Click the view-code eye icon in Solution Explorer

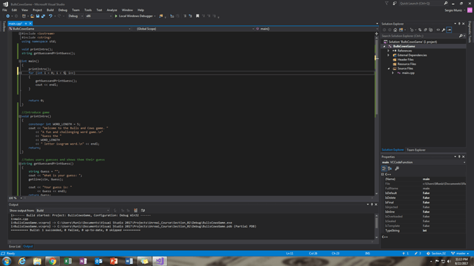tap(438, 30)
